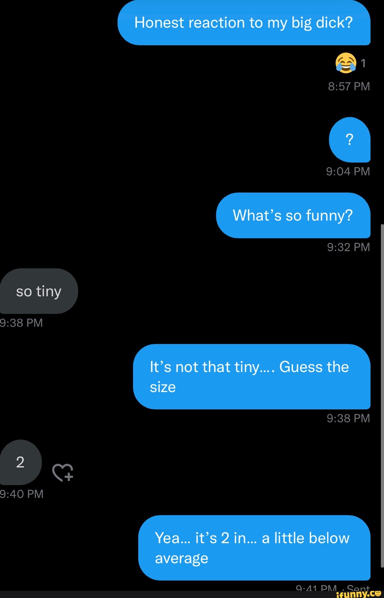384x598 pixels.
Task: Click the 9:04 PM timestamp
Action: [x=348, y=171]
